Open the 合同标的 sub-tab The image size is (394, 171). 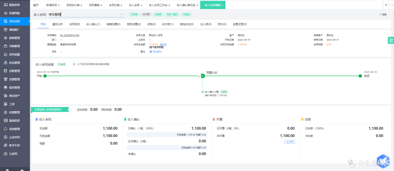click(75, 24)
